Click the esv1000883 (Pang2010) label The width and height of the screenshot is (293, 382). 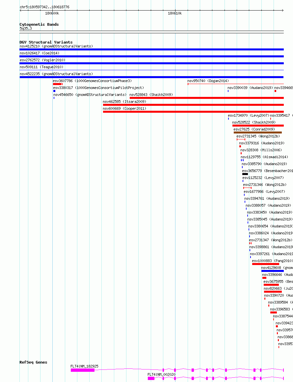click(x=272, y=261)
